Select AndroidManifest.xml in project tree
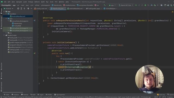This screenshot has width=174, height=98. 18,16
